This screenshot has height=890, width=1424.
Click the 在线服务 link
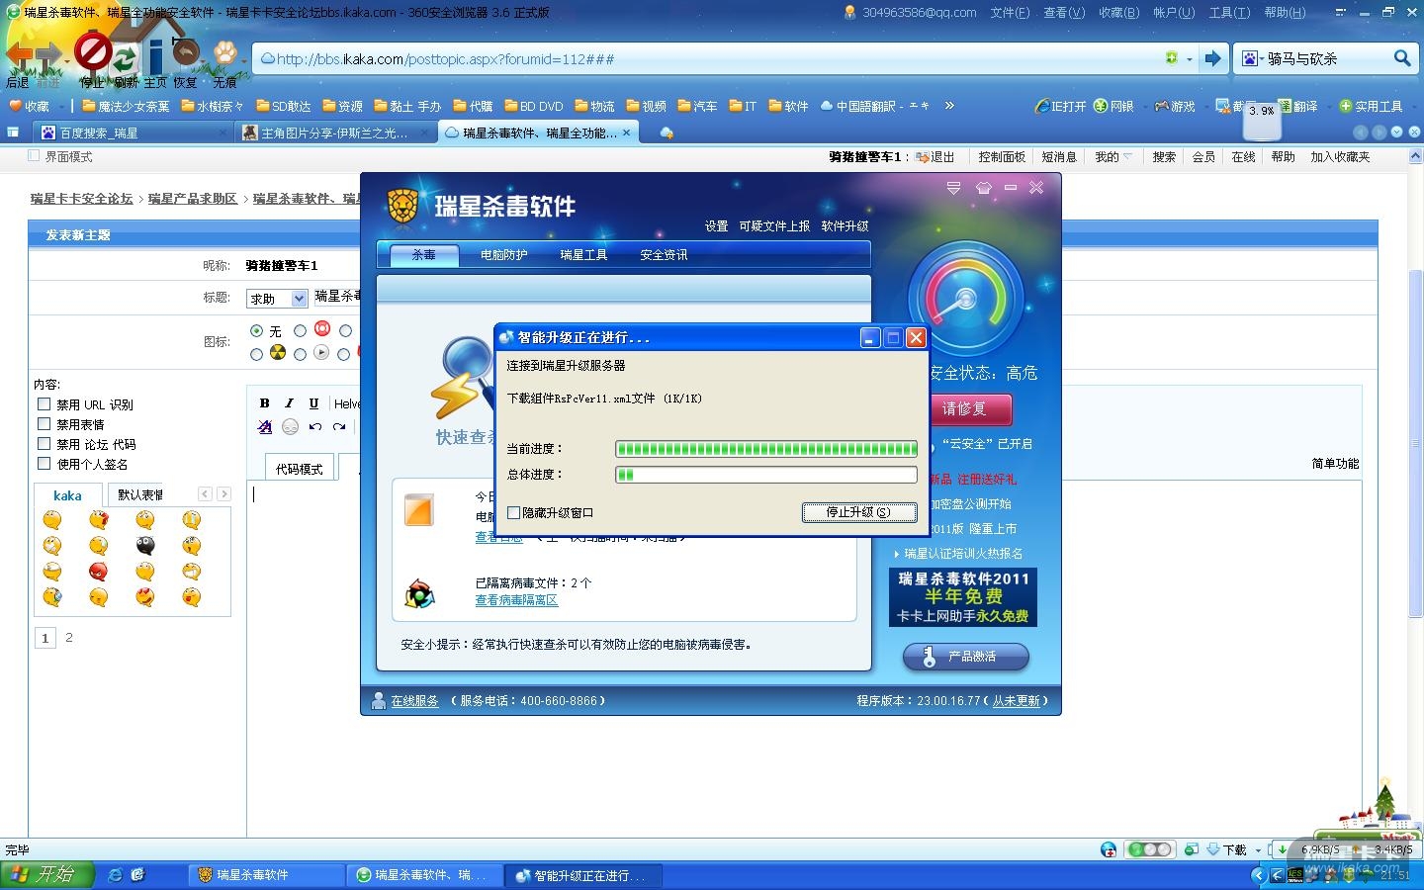coord(414,701)
